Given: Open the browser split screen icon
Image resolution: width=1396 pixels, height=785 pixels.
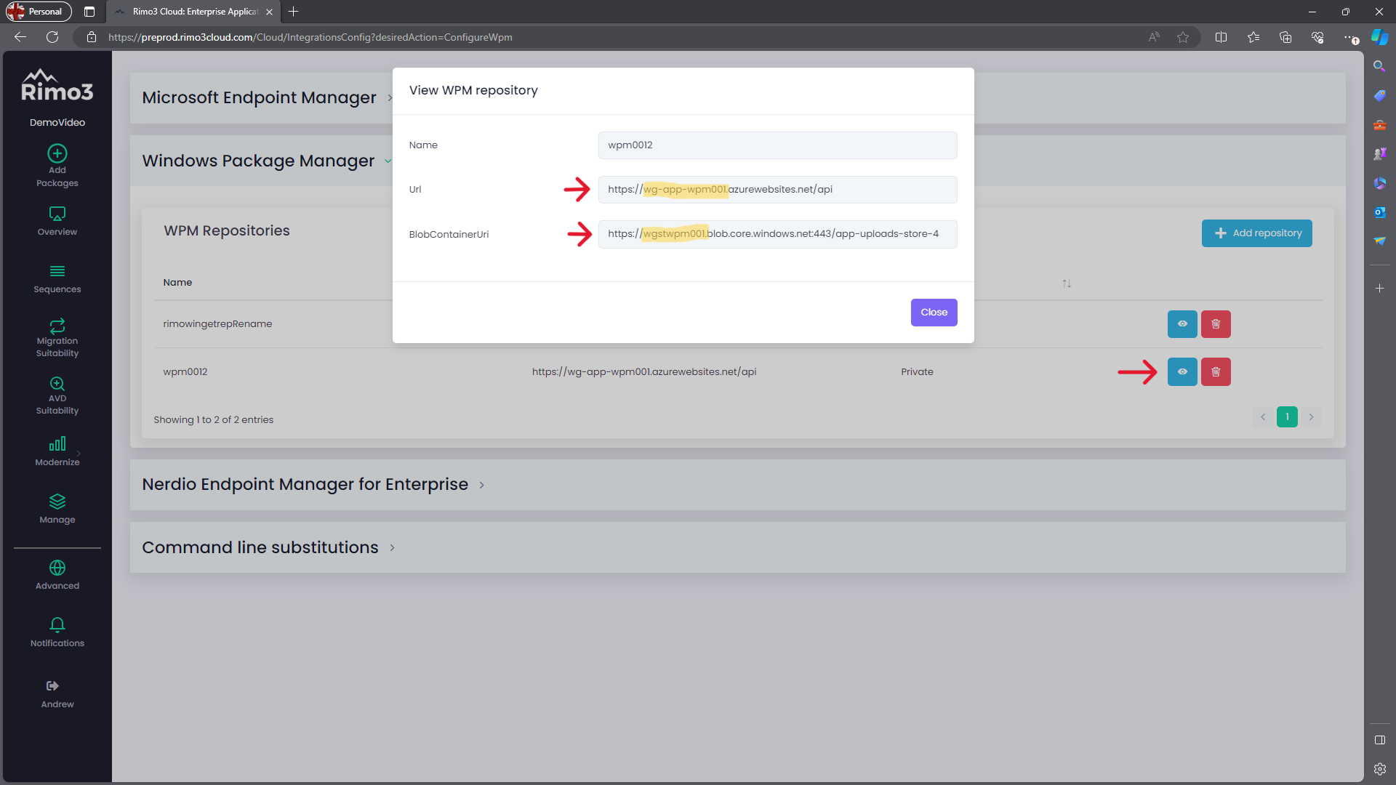Looking at the screenshot, I should click(x=1221, y=37).
